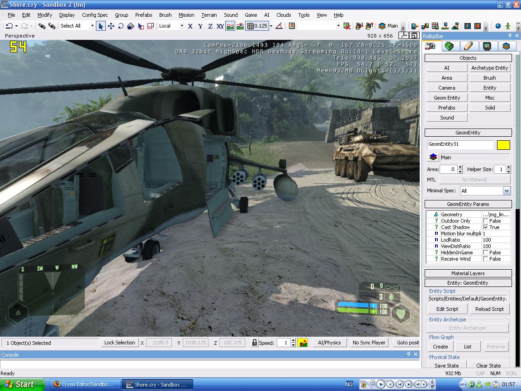The image size is (521, 391).
Task: Toggle Snap to Terrain and Objects icon
Action: [x=240, y=26]
